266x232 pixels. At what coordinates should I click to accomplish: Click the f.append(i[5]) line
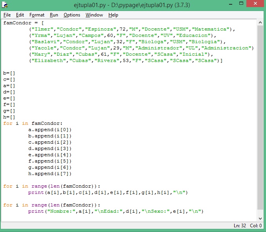(x=50, y=161)
